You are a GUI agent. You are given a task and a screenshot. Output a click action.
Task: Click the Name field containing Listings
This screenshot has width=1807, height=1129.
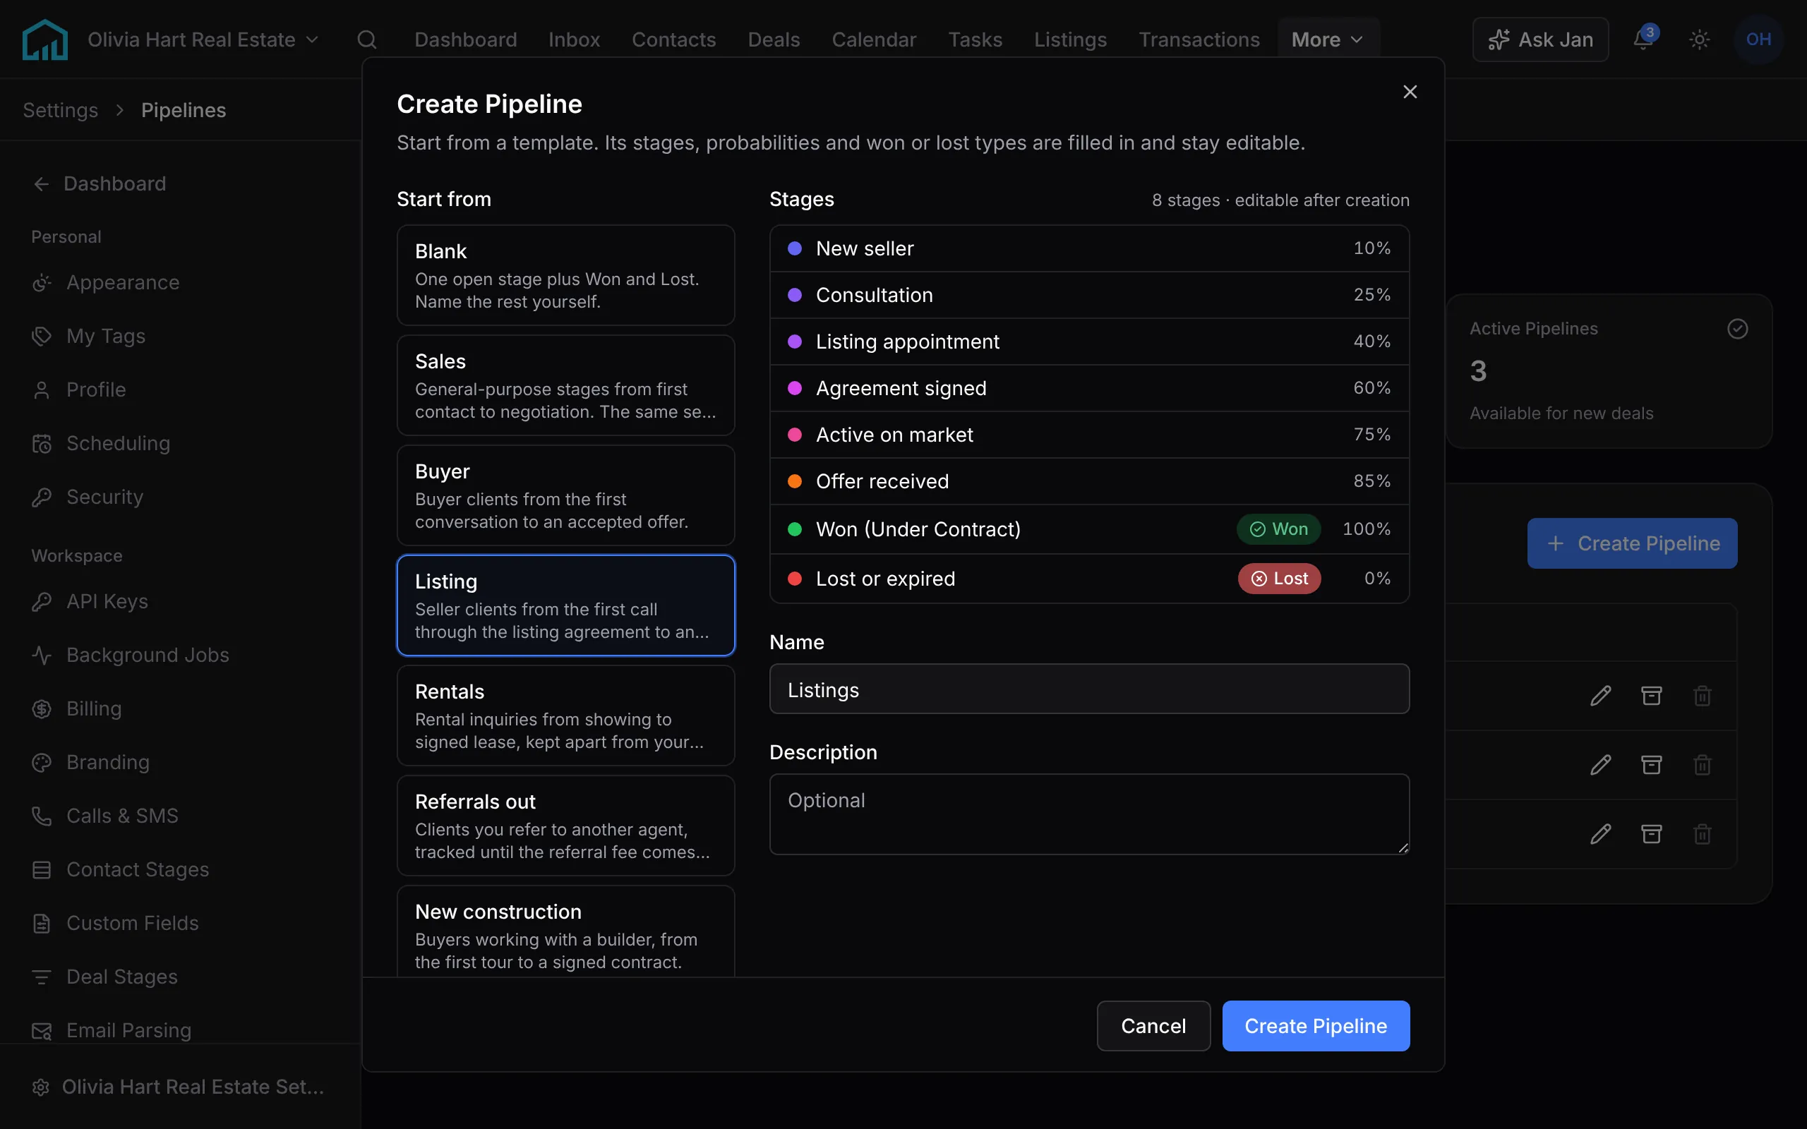coord(1089,689)
